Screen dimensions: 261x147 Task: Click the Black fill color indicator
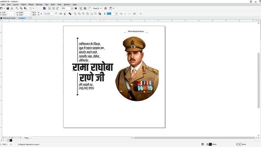point(210,144)
